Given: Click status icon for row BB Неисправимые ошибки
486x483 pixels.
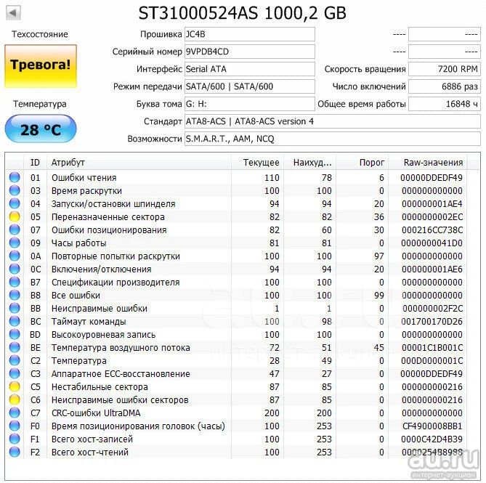Looking at the screenshot, I should click(x=15, y=308).
